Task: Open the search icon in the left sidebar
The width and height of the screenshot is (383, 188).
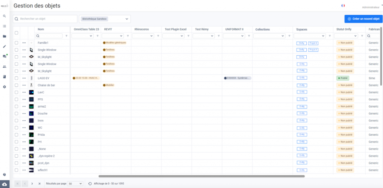Action: 4,16
